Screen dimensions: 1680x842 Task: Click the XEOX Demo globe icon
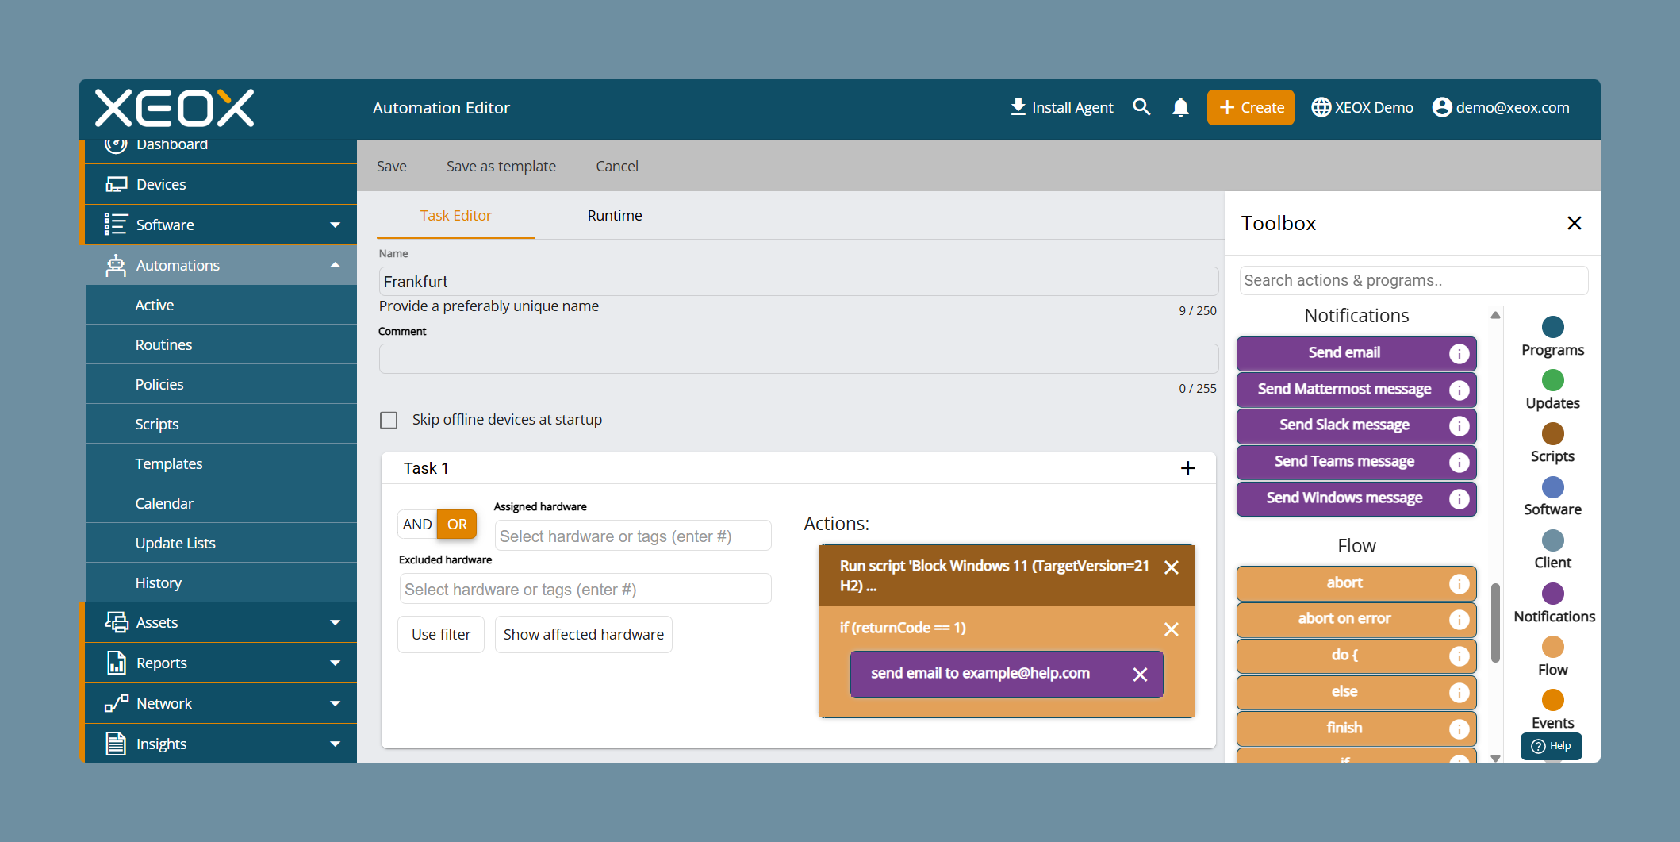point(1321,107)
